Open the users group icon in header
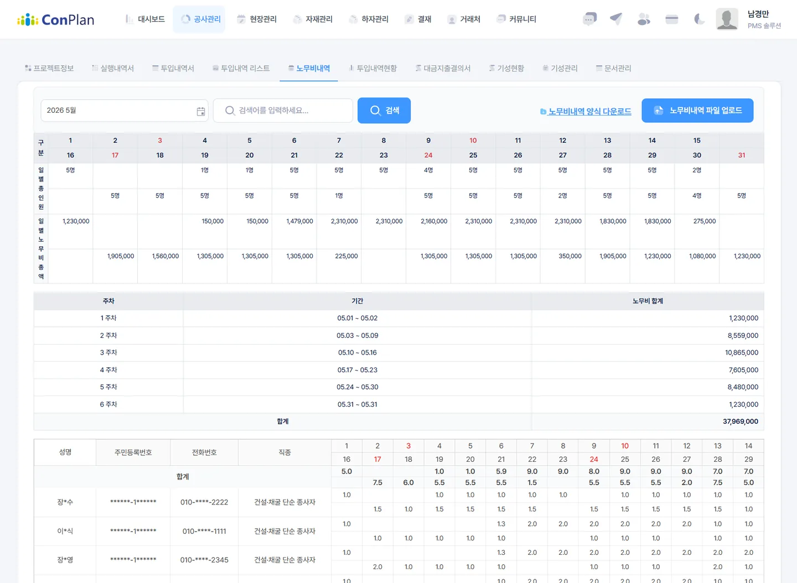This screenshot has width=797, height=583. click(644, 19)
